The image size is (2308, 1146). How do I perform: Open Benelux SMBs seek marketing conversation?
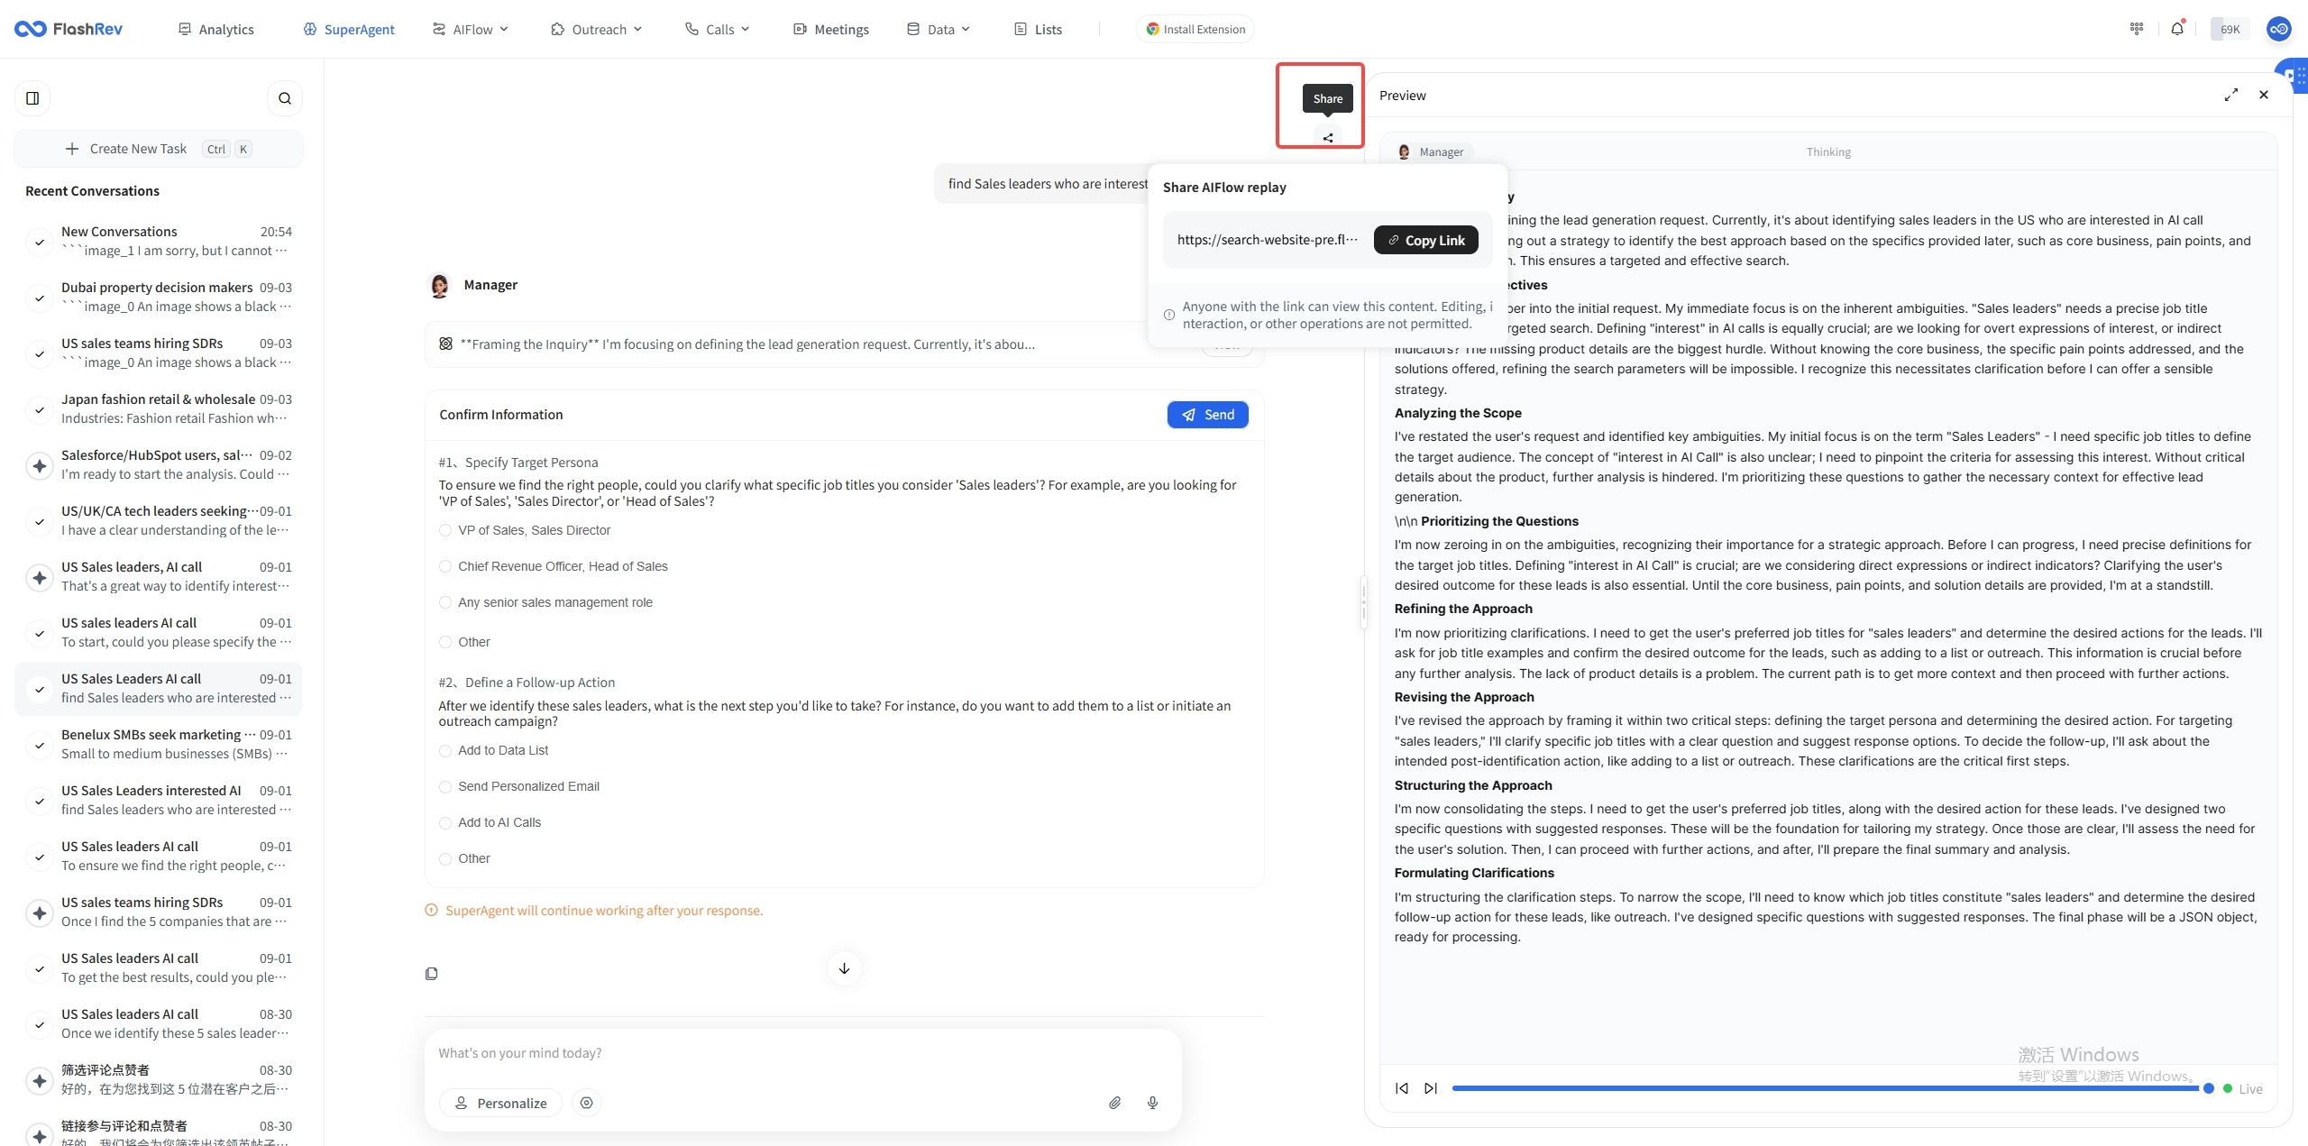click(x=159, y=745)
